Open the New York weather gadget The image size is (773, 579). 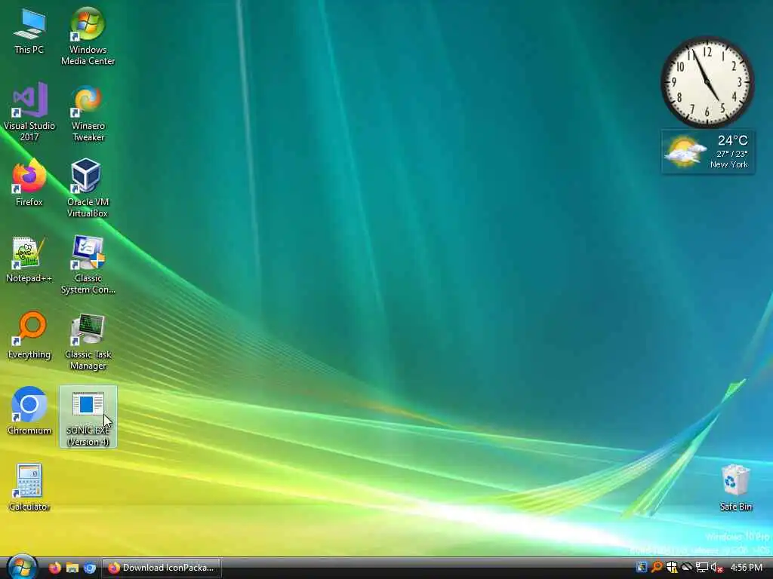pos(707,151)
